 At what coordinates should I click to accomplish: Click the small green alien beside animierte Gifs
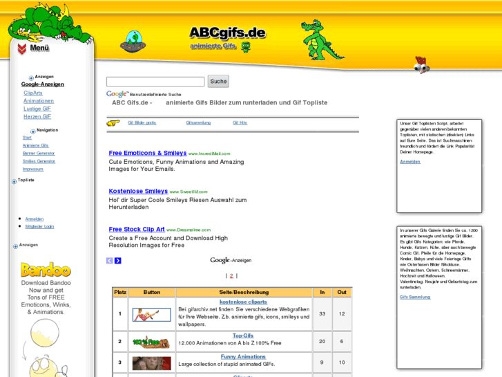pyautogui.click(x=246, y=47)
